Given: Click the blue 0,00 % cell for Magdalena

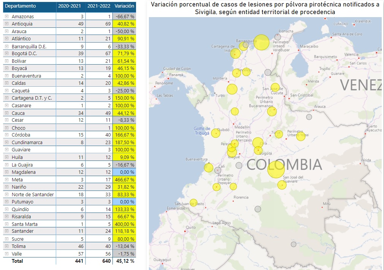Looking at the screenshot, I should point(124,172).
